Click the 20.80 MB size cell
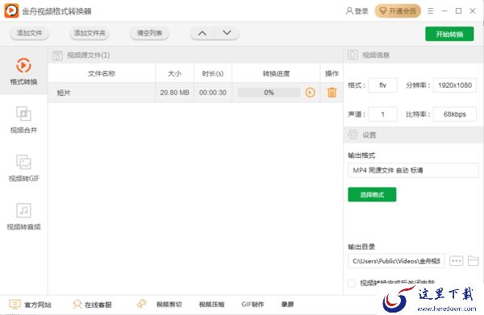 (174, 93)
